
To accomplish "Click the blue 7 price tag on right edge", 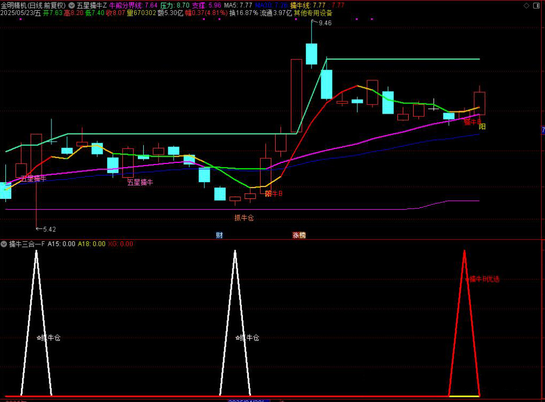I will pos(543,130).
